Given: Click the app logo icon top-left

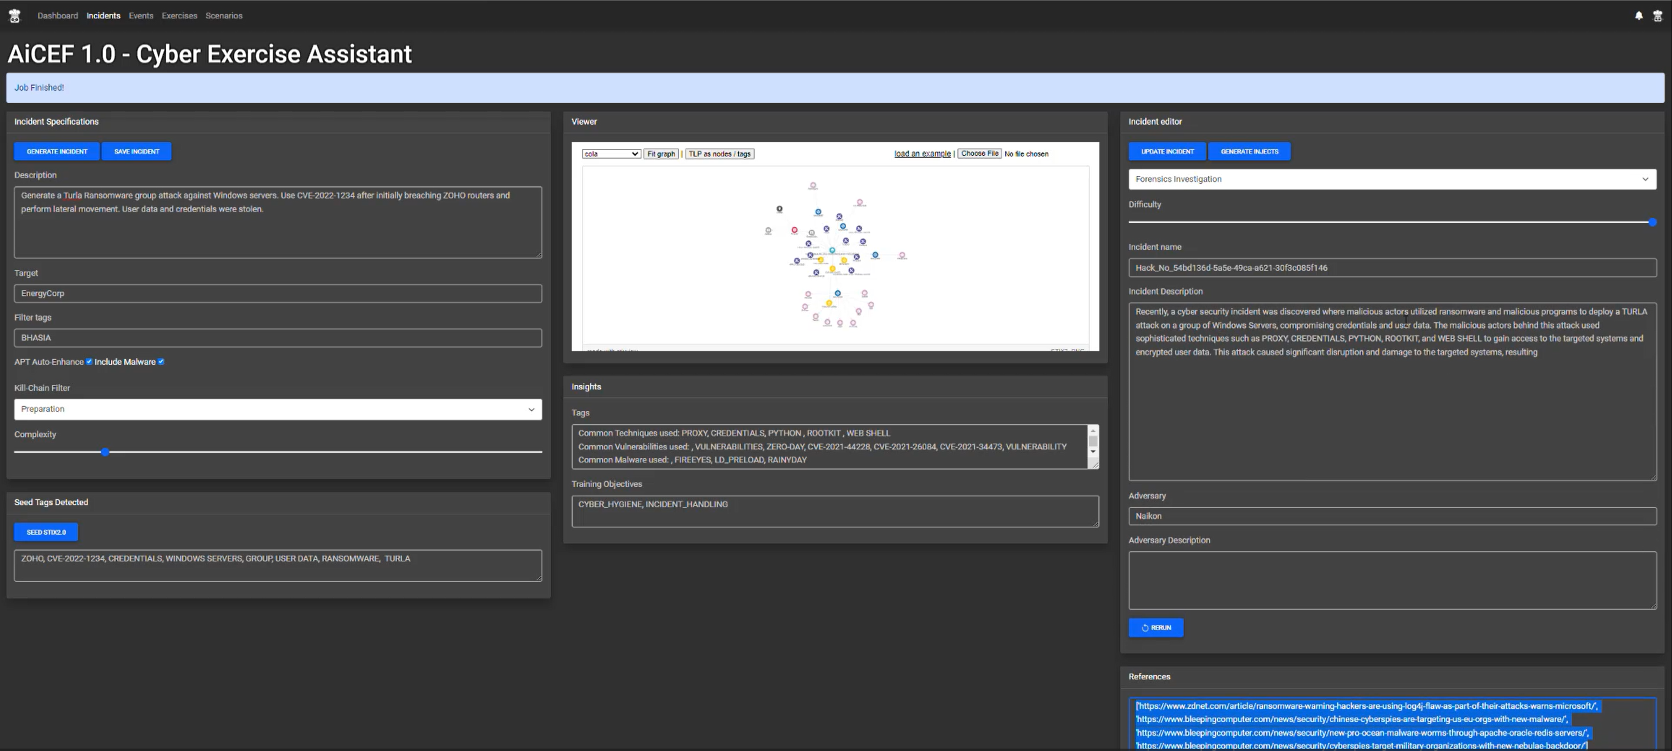Looking at the screenshot, I should pyautogui.click(x=14, y=16).
